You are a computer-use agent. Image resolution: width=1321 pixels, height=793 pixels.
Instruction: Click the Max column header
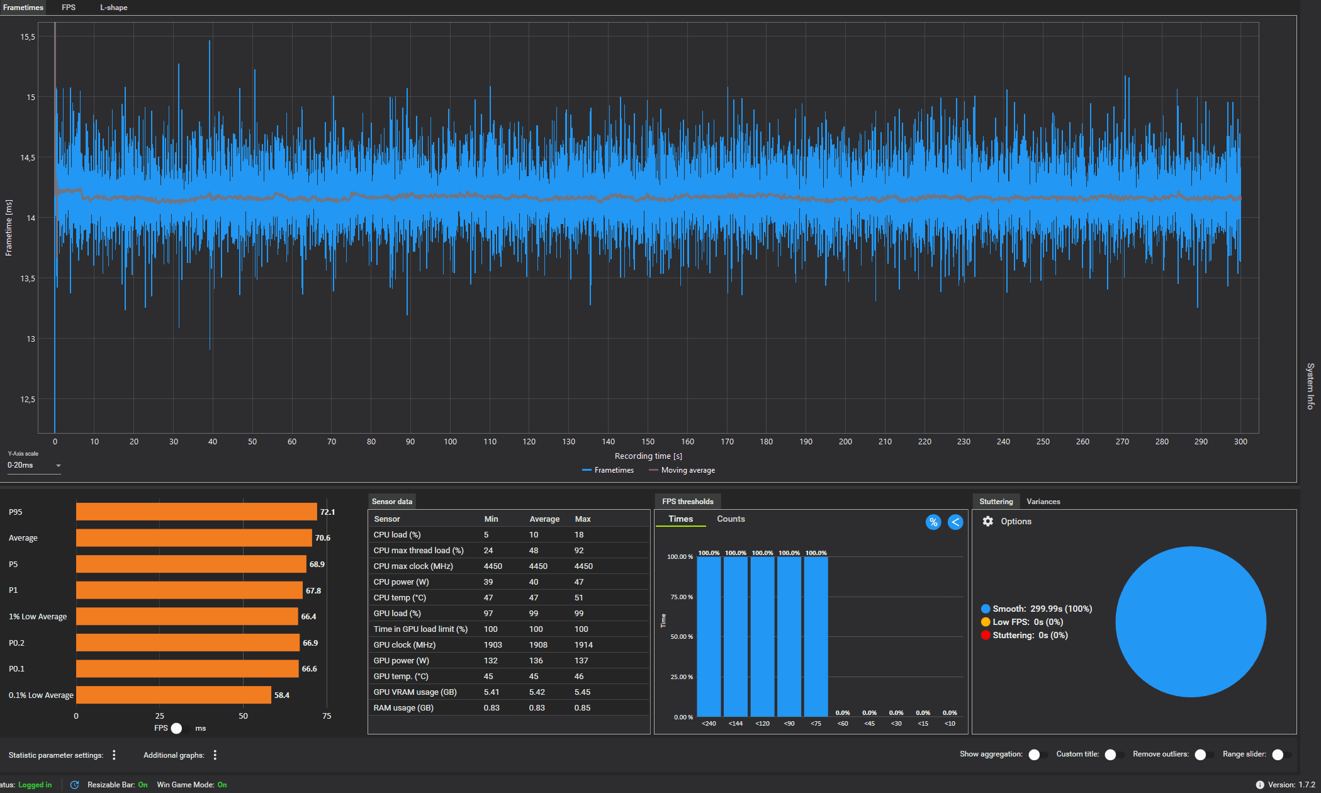coord(583,519)
